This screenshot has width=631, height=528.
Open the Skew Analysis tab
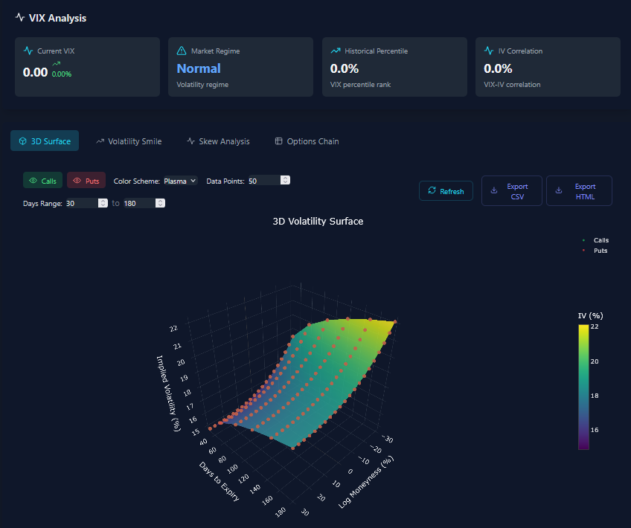(x=218, y=141)
